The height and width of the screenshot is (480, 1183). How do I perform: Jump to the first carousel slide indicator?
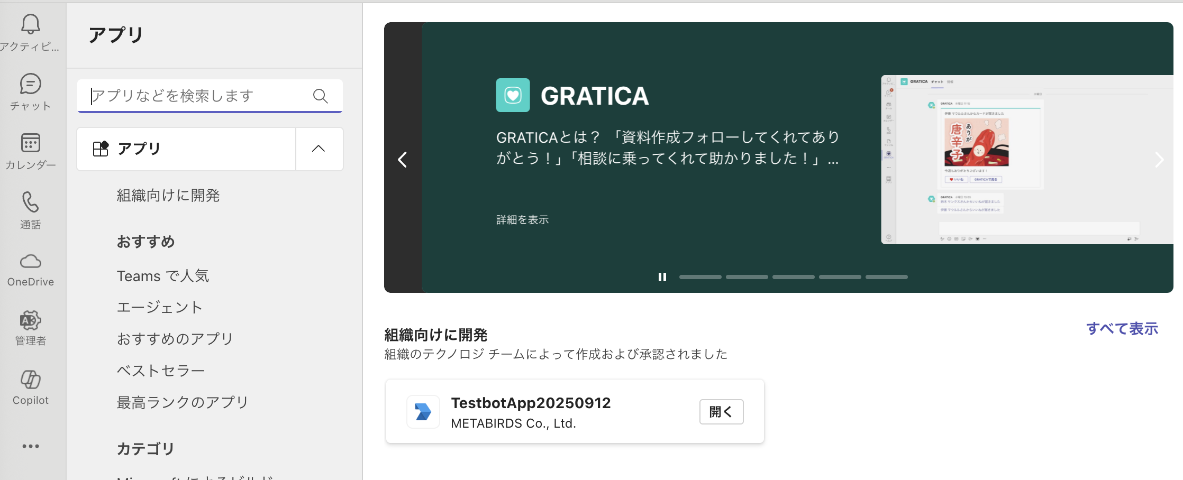[700, 277]
